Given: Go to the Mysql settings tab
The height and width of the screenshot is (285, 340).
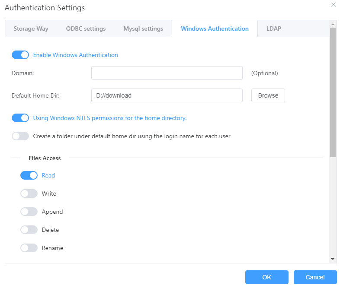Looking at the screenshot, I should [x=143, y=28].
